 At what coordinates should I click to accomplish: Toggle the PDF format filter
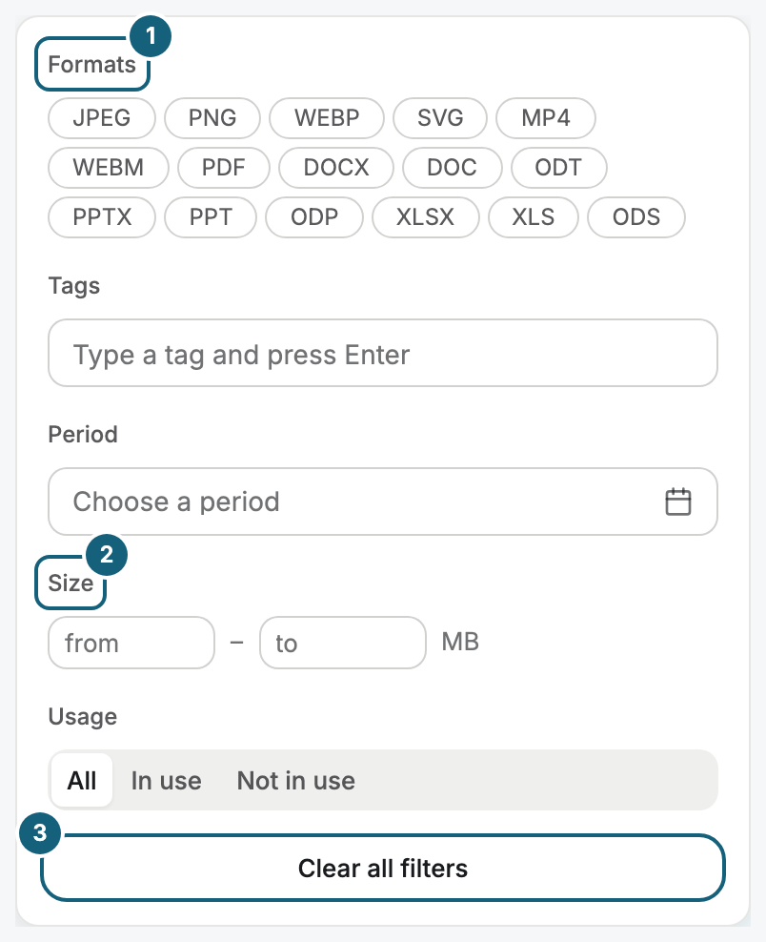223,168
